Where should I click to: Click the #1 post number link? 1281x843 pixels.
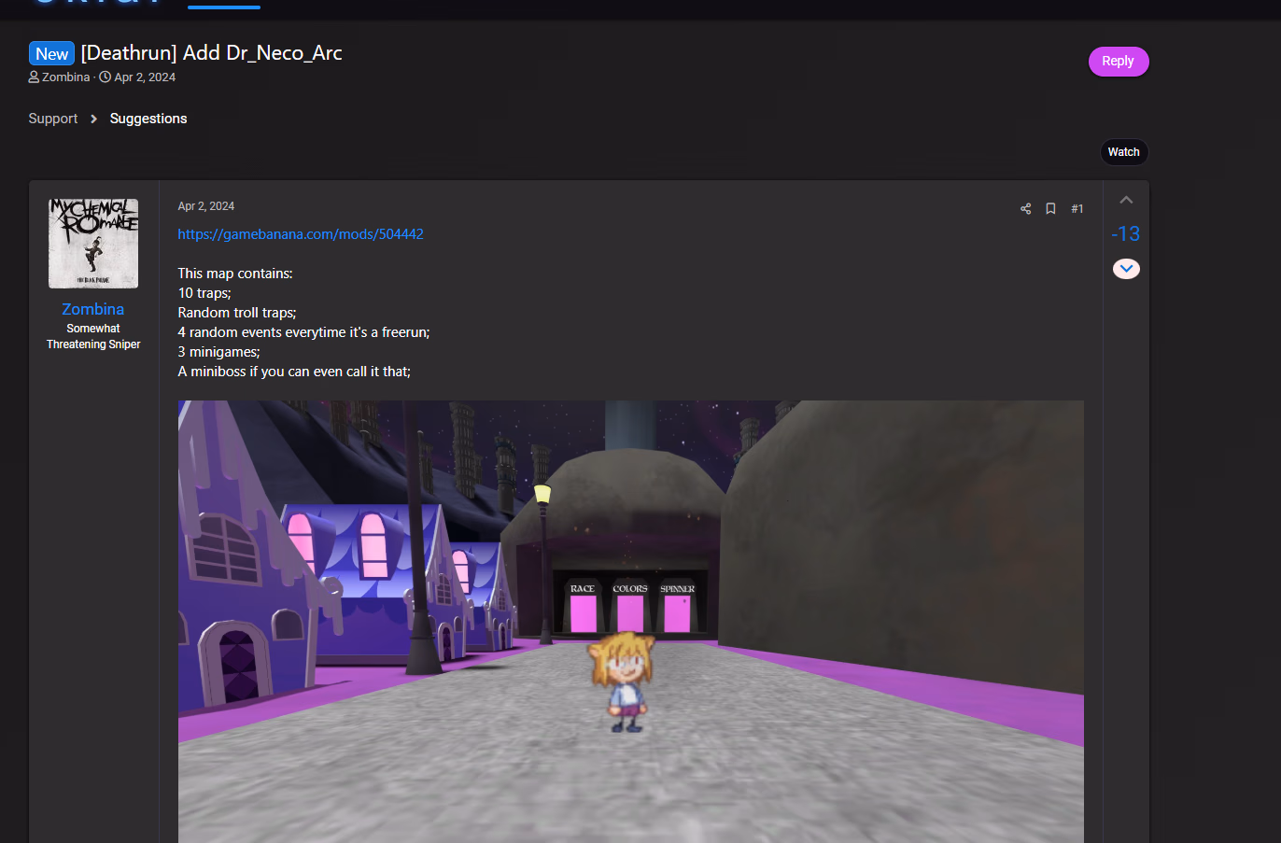point(1077,209)
